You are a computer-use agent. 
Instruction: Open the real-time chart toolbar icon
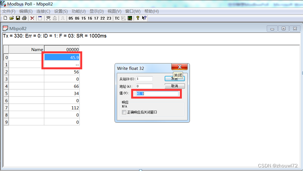point(130,18)
